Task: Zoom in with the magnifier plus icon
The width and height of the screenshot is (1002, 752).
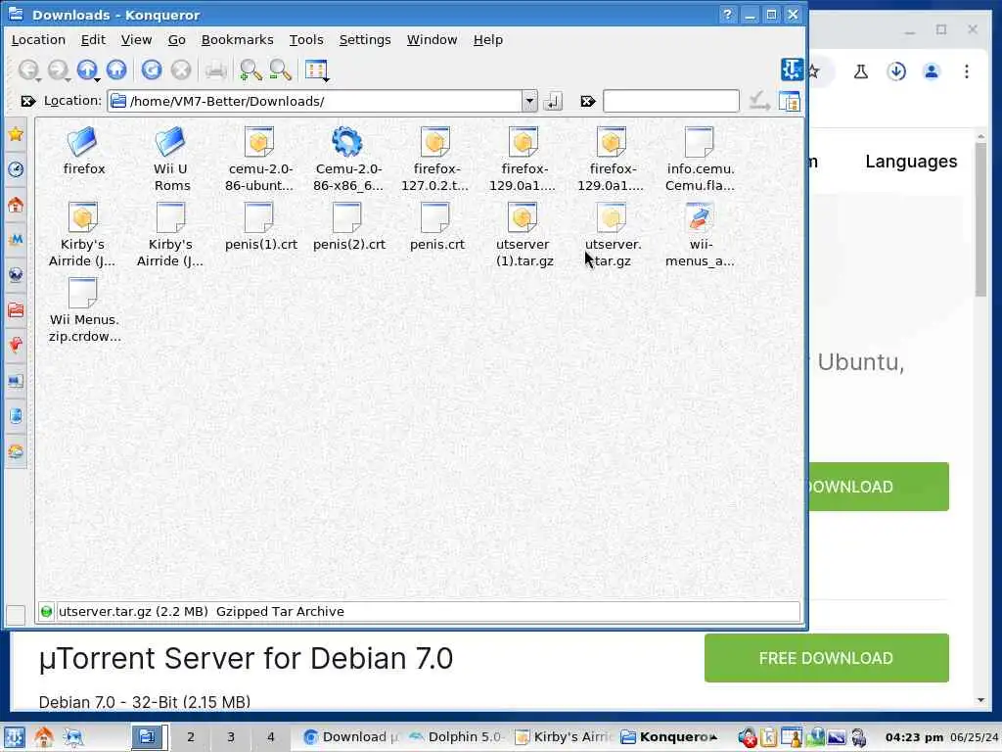Action: [250, 70]
